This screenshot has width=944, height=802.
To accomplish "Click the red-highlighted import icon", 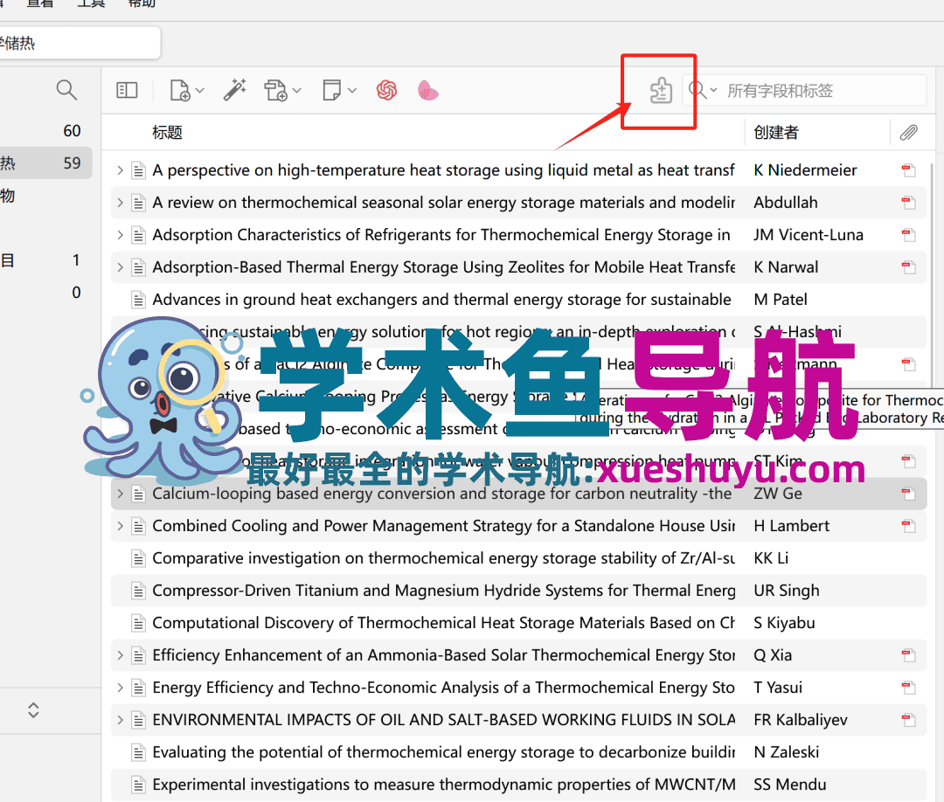I will pyautogui.click(x=658, y=90).
